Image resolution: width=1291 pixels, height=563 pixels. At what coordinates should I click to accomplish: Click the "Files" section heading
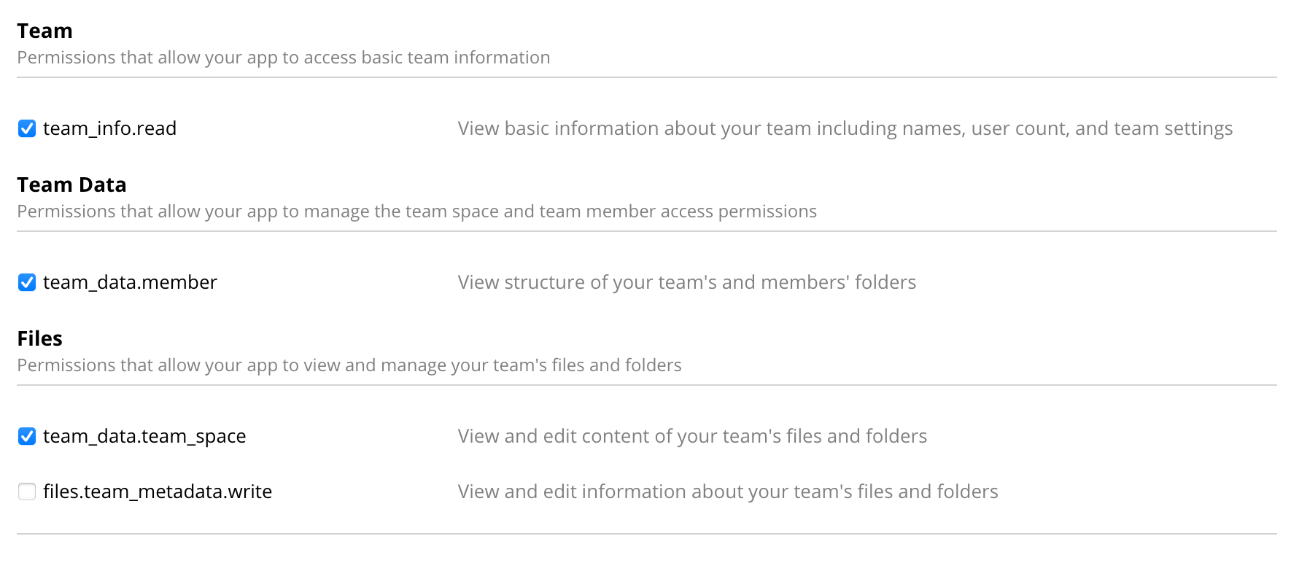[x=39, y=339]
